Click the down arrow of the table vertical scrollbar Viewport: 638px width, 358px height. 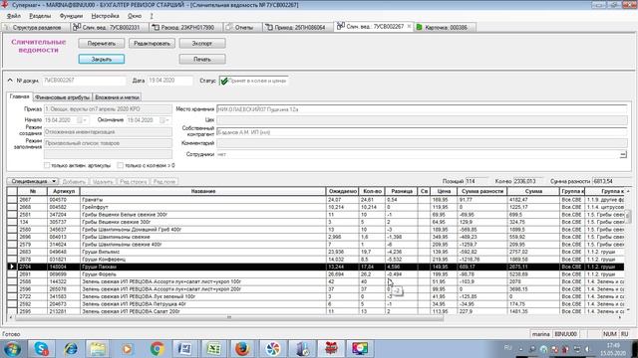click(628, 310)
